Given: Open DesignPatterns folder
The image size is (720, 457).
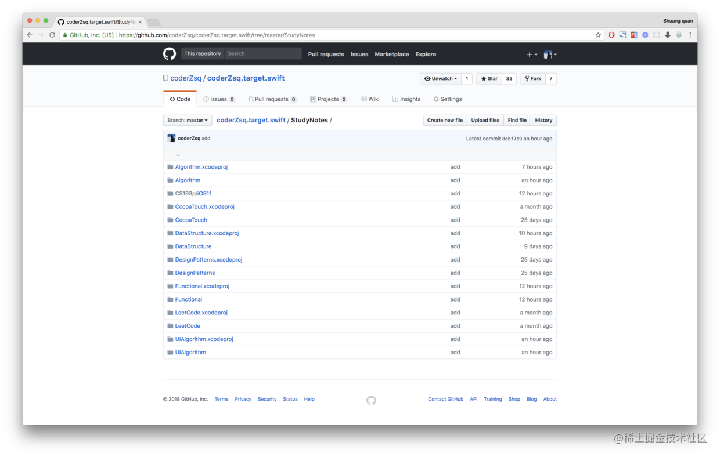Looking at the screenshot, I should point(195,273).
